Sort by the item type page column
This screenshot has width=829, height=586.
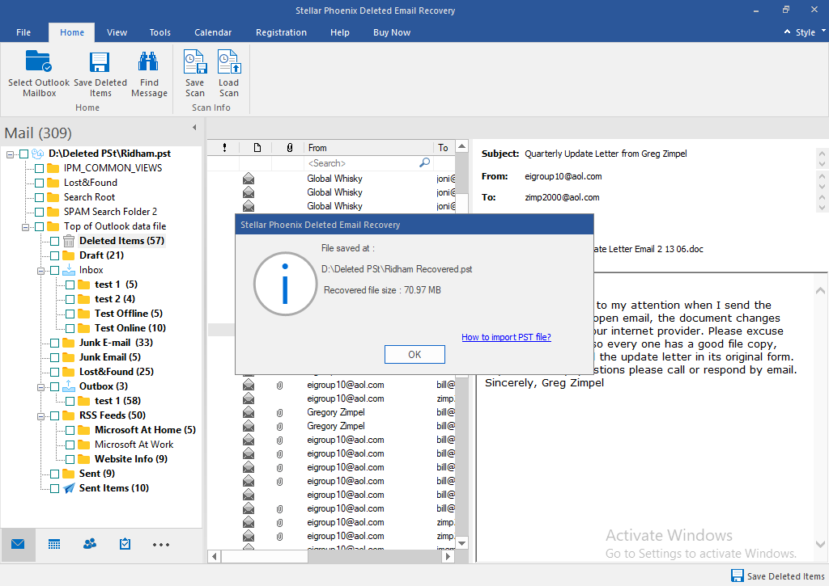click(257, 148)
